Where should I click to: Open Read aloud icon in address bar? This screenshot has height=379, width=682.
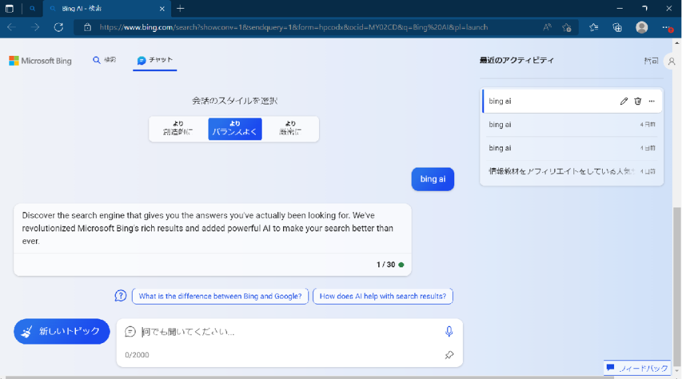[547, 27]
